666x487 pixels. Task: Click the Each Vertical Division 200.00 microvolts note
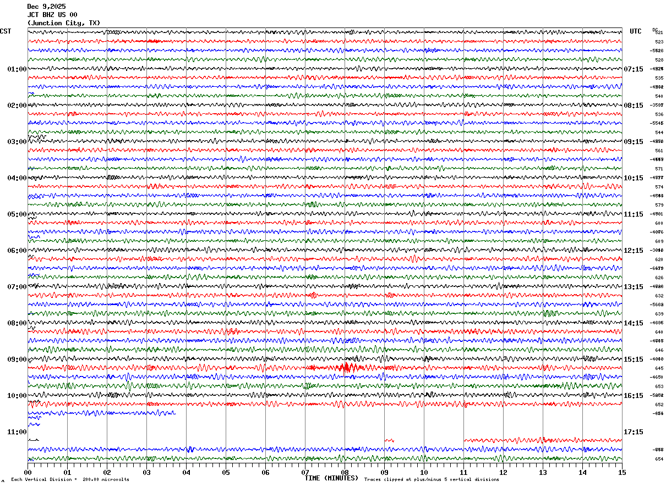coord(70,479)
